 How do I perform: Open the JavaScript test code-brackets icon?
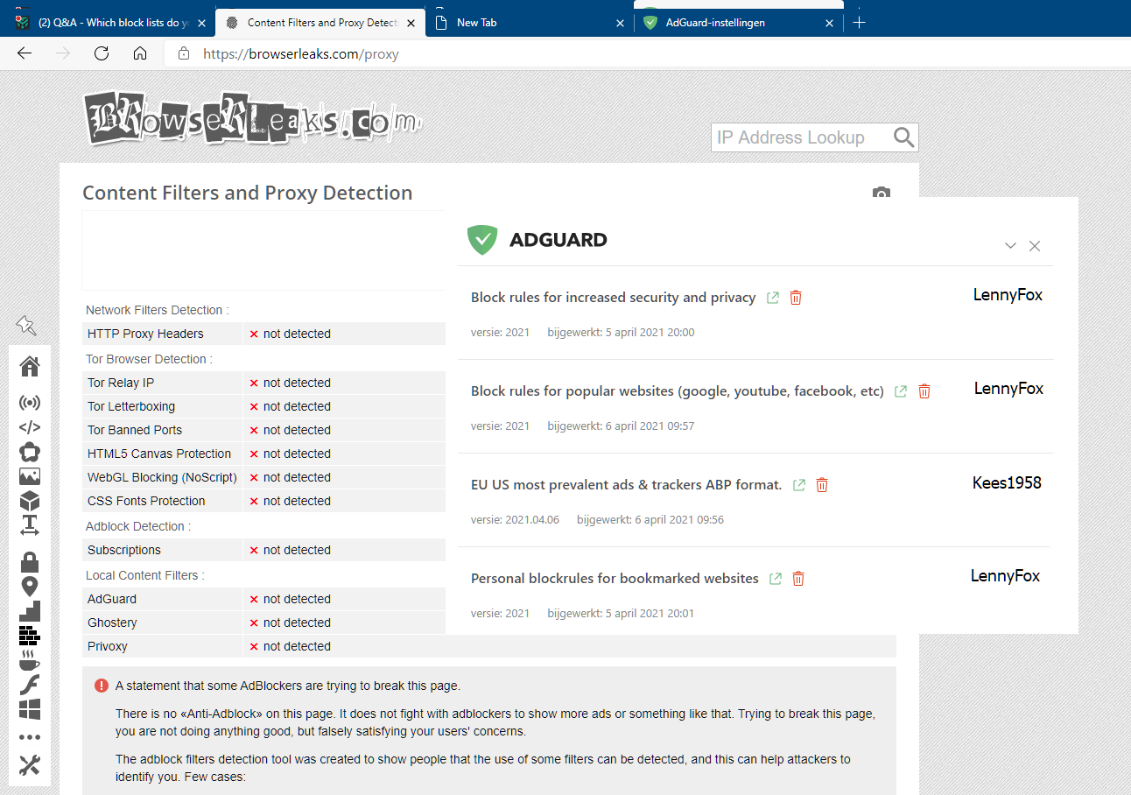(30, 427)
